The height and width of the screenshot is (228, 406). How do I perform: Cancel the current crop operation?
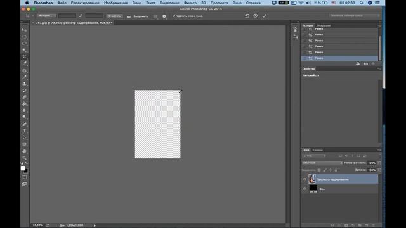click(256, 16)
